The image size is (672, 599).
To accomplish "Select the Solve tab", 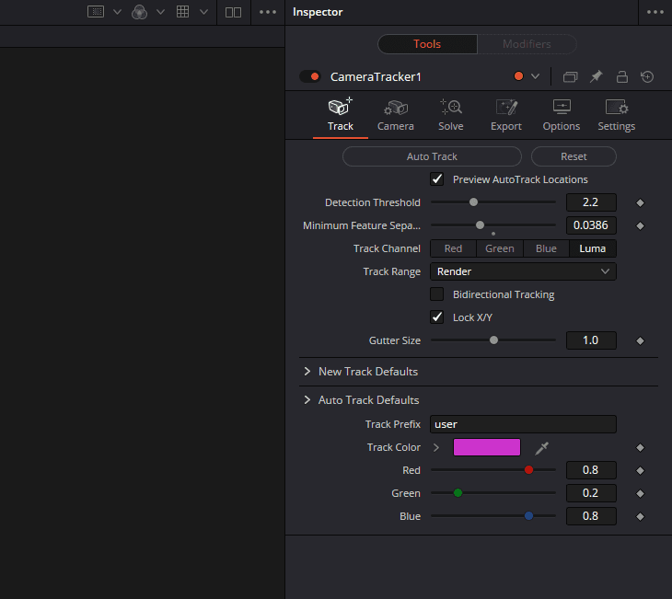I will coord(451,115).
